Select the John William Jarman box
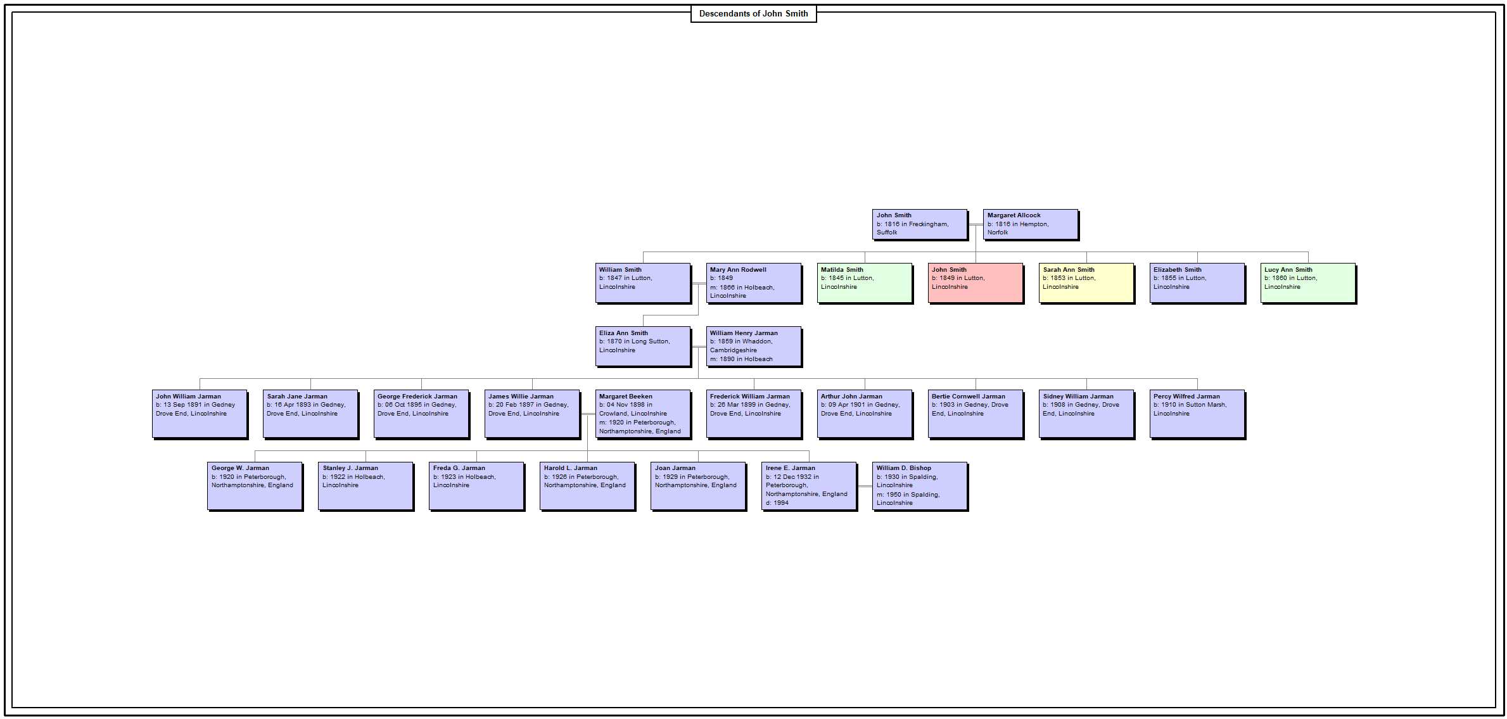The width and height of the screenshot is (1507, 719). pyautogui.click(x=200, y=413)
